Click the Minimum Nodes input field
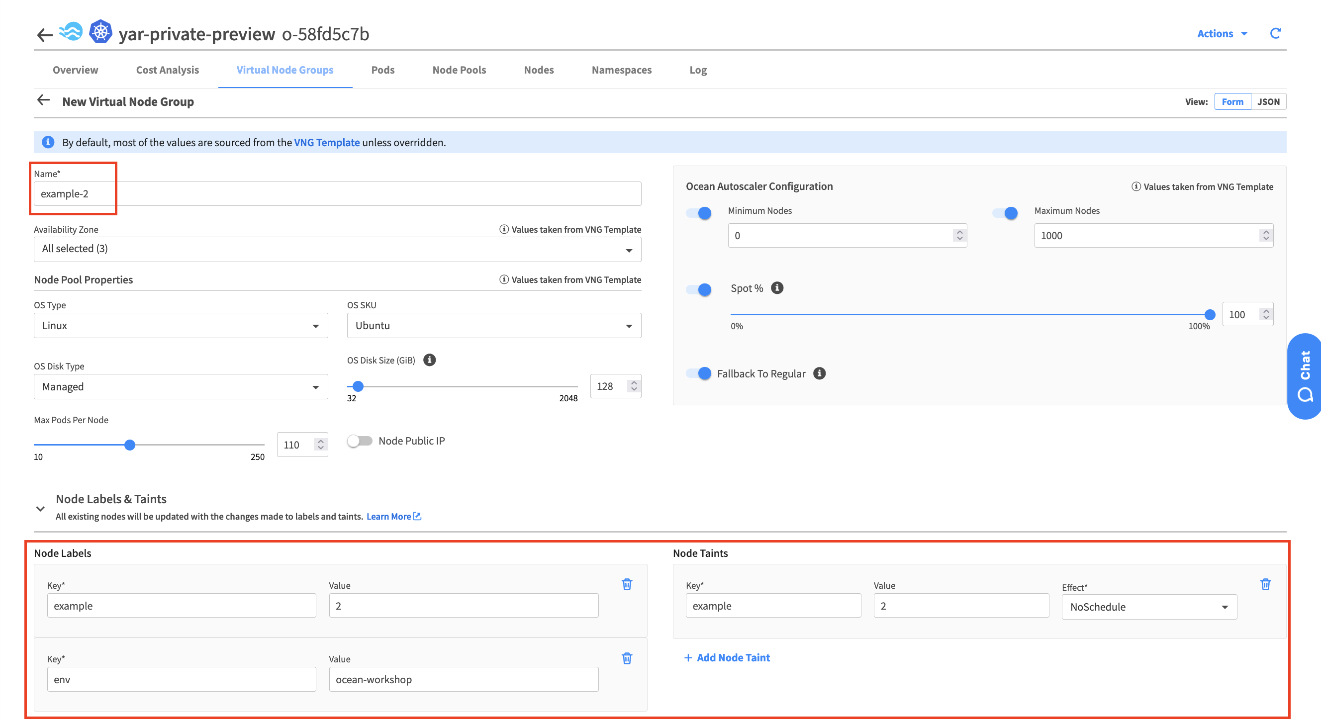 coord(847,235)
